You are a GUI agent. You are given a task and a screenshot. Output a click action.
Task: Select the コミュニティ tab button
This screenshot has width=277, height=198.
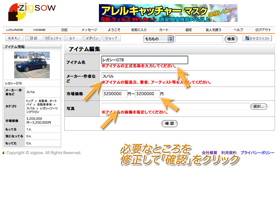pyautogui.click(x=53, y=38)
